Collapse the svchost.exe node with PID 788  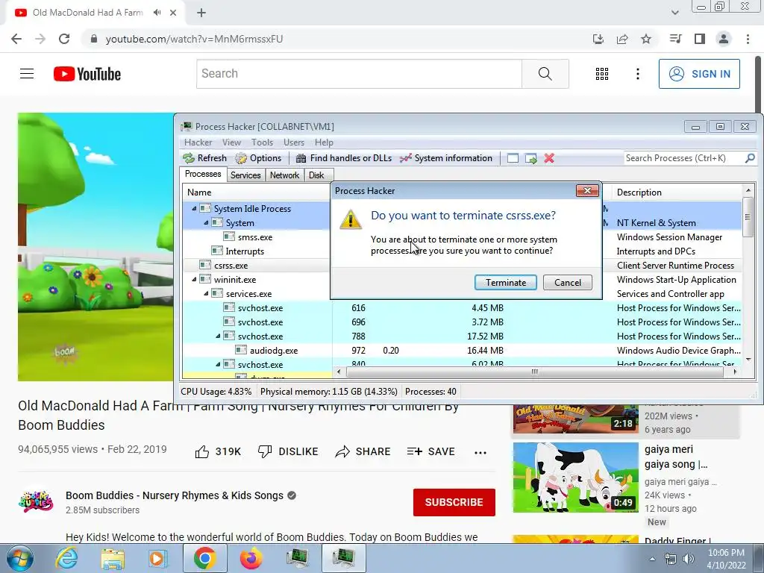click(x=218, y=336)
